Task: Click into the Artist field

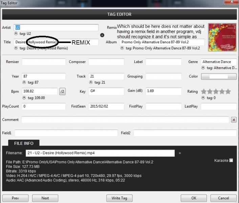Action: [x=56, y=27]
